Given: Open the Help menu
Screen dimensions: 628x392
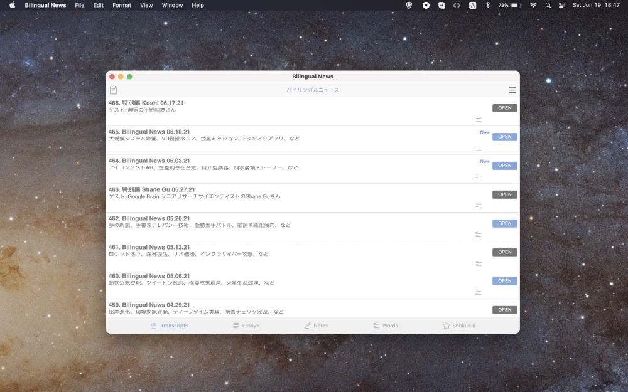Looking at the screenshot, I should (x=198, y=5).
